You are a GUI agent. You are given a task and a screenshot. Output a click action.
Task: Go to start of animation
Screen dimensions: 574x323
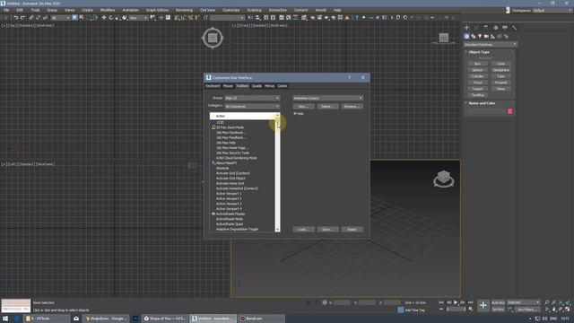coord(441,302)
